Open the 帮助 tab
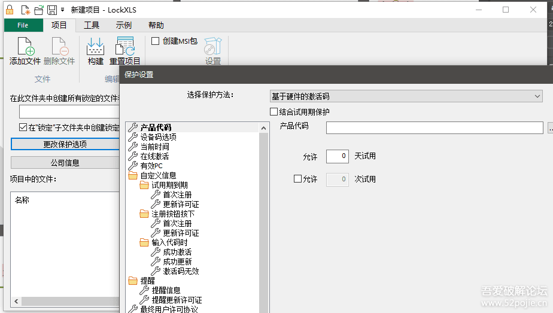Image resolution: width=553 pixels, height=313 pixels. [156, 25]
